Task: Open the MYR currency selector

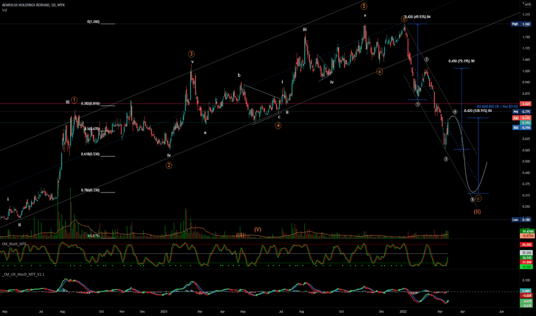Action: coord(527,5)
